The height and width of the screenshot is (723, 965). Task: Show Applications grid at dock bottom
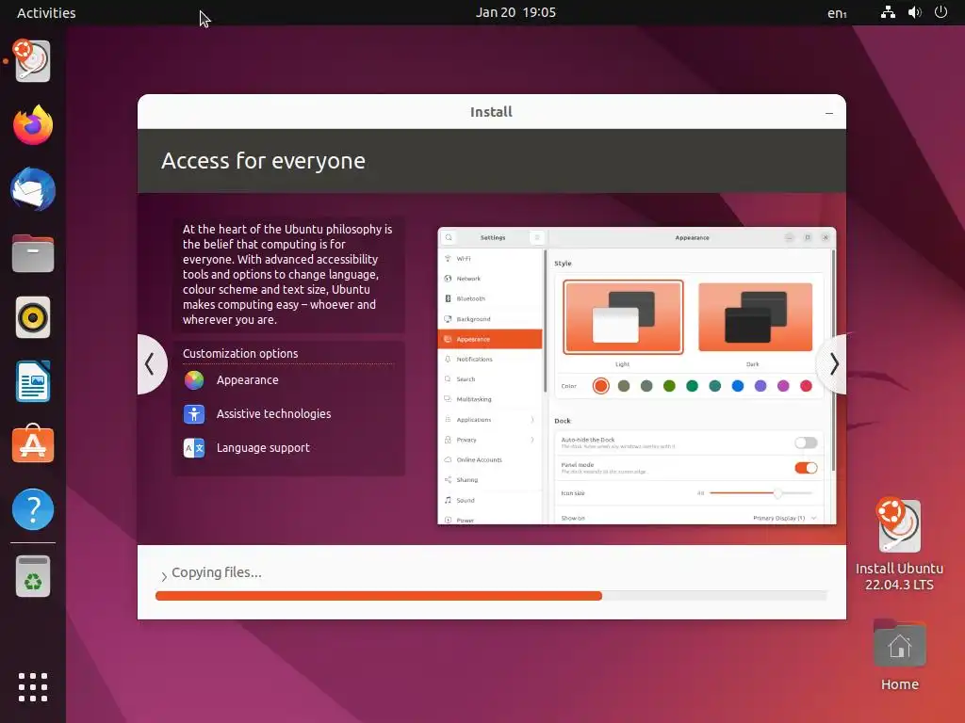point(33,686)
